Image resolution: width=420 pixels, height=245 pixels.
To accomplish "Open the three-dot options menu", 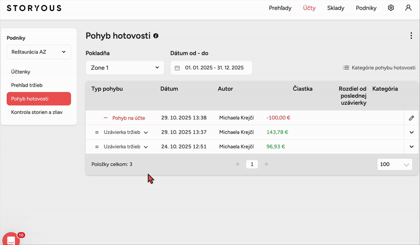I will (411, 36).
